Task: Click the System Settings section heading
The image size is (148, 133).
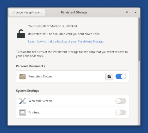Action: (27, 91)
